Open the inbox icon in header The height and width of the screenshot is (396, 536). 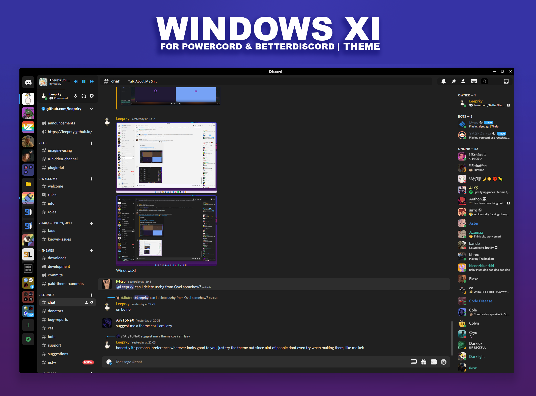[506, 81]
